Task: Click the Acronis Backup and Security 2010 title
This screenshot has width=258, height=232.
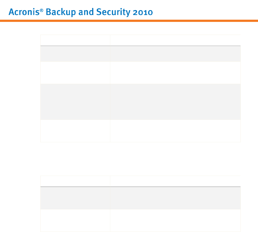Action: click(81, 12)
